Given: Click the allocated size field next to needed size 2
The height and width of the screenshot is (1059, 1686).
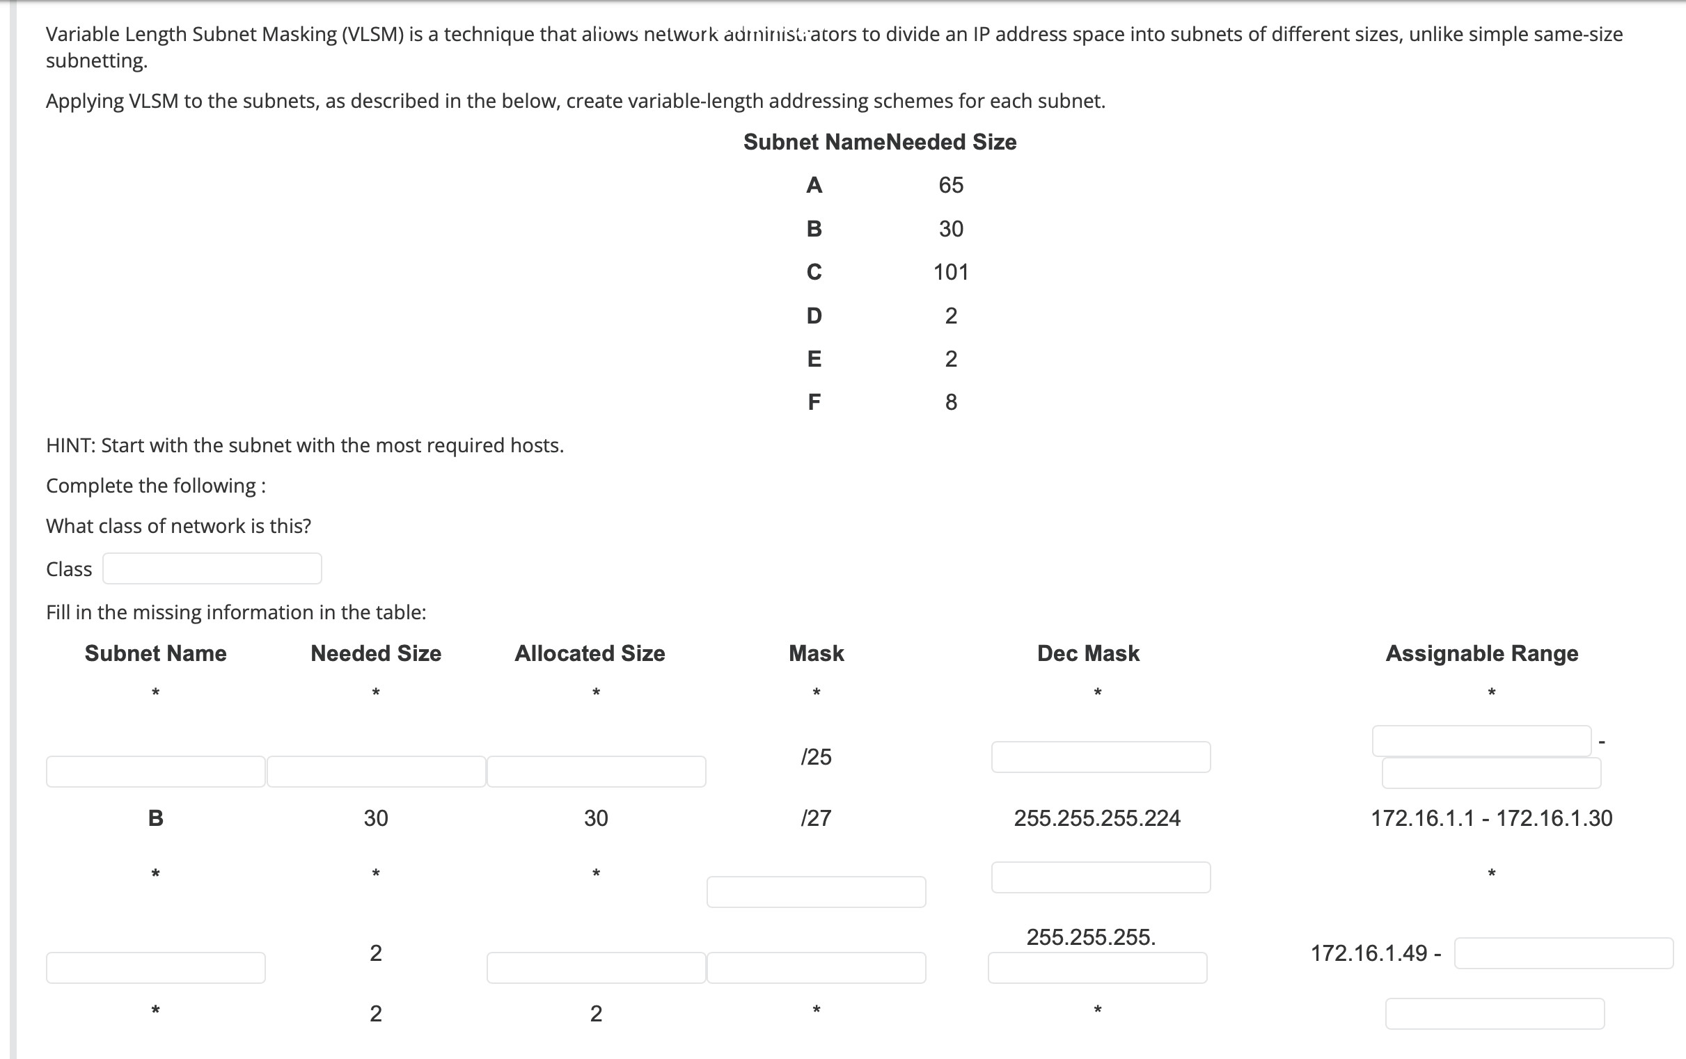Looking at the screenshot, I should 596,966.
